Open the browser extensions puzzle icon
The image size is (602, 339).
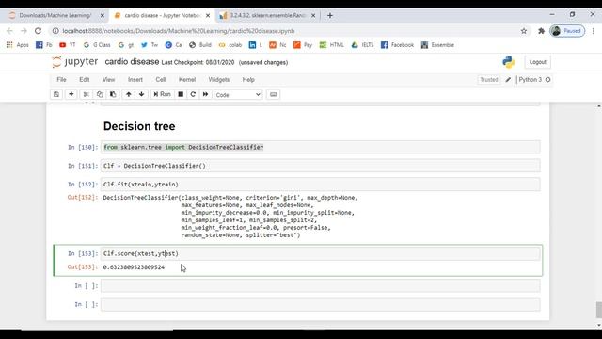pos(542,31)
